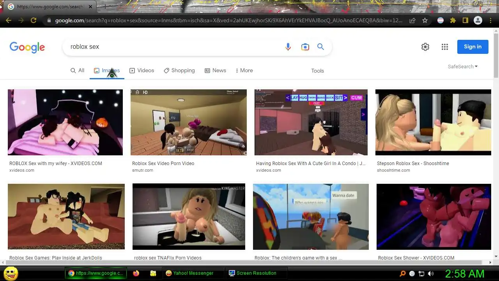
Task: Click the orange magnifier tray icon
Action: pos(403,274)
